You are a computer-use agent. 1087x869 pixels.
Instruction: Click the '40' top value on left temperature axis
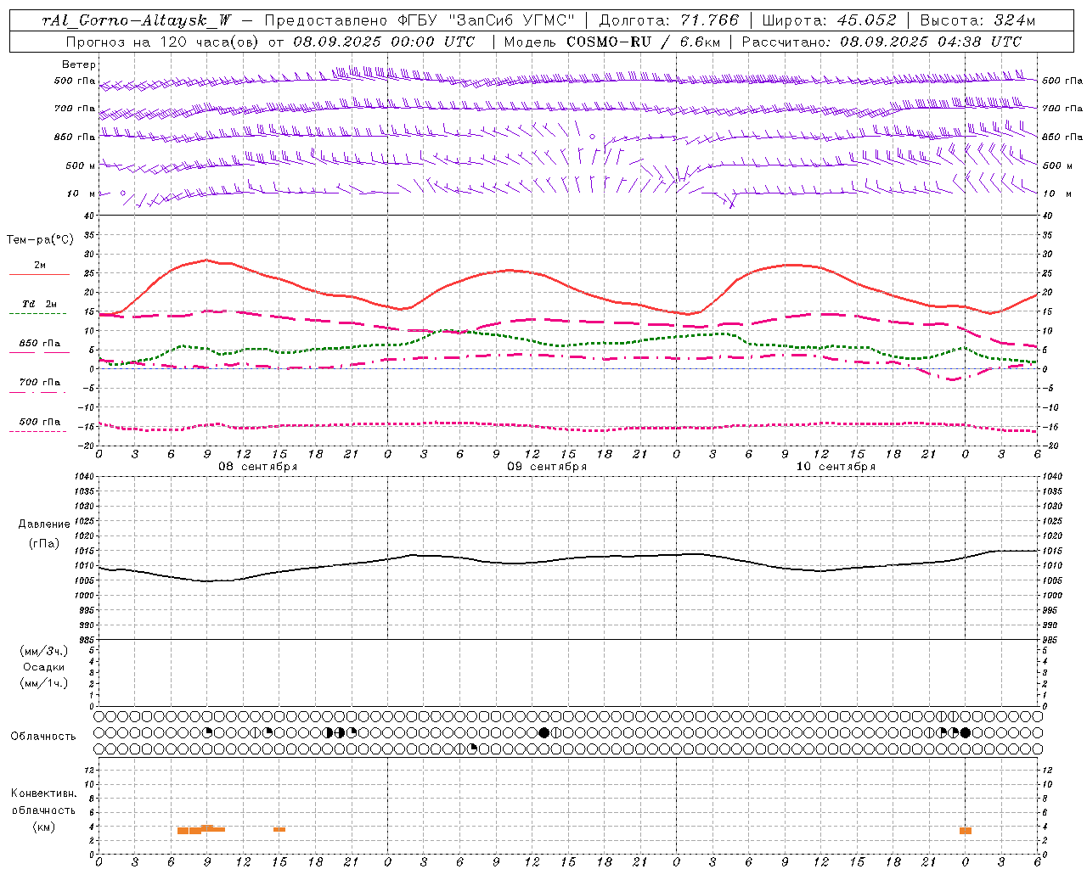pyautogui.click(x=90, y=216)
